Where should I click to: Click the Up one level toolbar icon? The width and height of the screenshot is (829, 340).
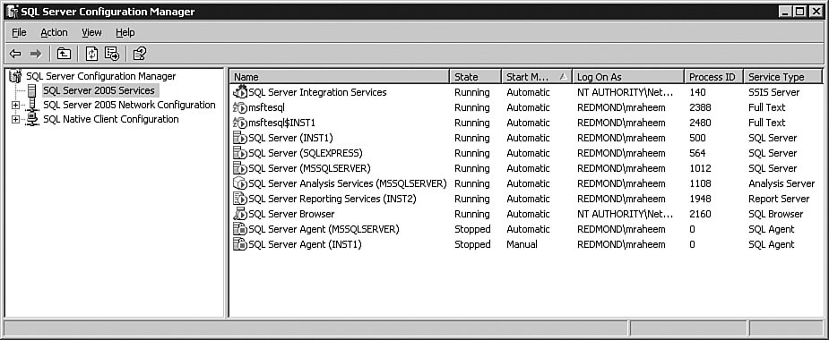click(64, 54)
